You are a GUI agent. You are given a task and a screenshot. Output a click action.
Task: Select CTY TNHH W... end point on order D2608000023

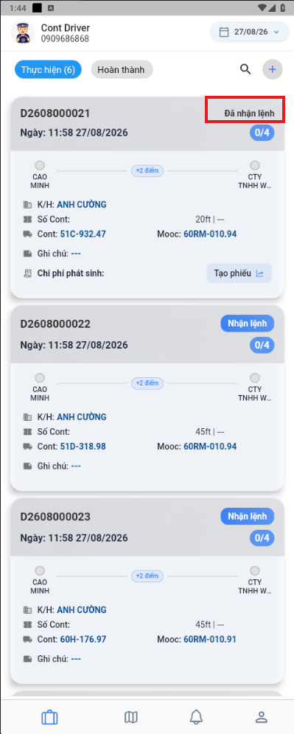[x=255, y=580]
